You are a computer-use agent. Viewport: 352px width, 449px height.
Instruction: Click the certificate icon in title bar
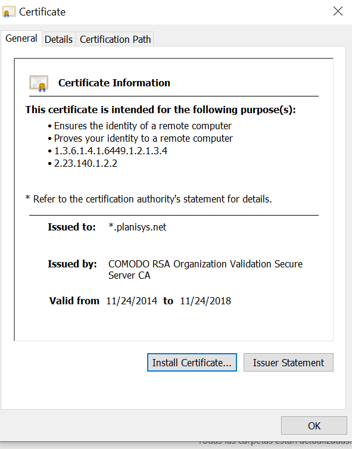point(8,12)
